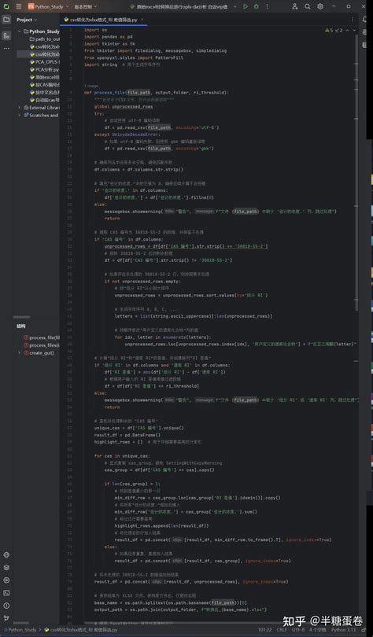Open the 原始excel file in tree
Viewport: 373px width, 637px height.
[45, 77]
